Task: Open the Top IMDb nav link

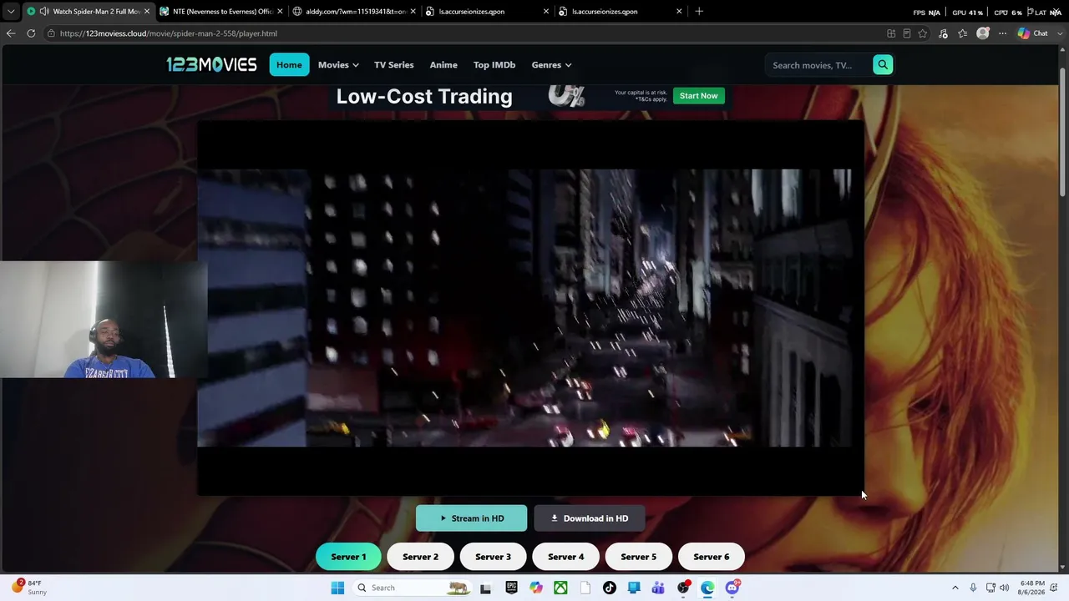Action: pos(494,65)
